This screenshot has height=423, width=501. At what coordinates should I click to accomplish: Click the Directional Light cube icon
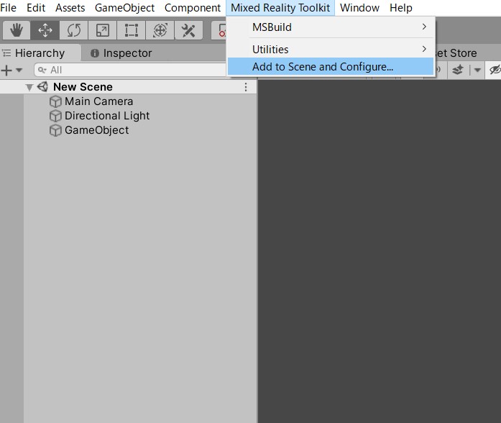click(x=55, y=116)
